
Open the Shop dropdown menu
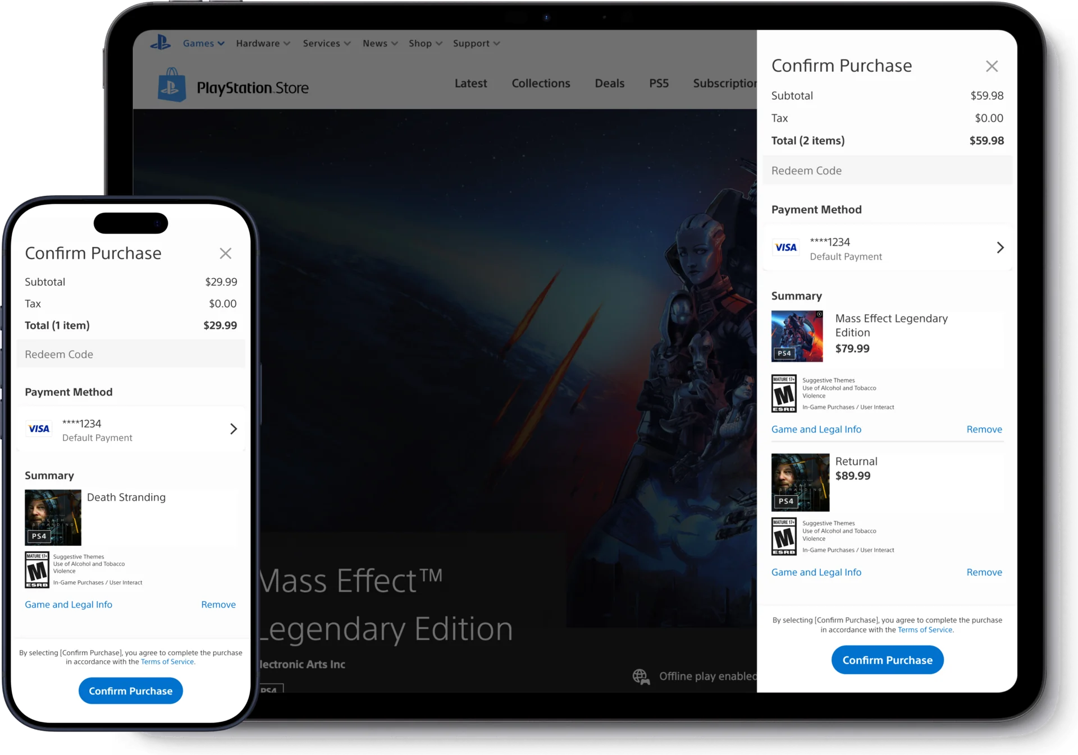coord(426,43)
